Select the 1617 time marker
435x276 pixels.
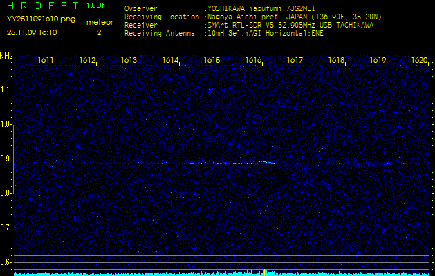(295, 61)
